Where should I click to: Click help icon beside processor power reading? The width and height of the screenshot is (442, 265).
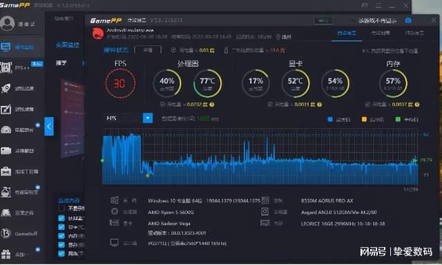click(212, 105)
